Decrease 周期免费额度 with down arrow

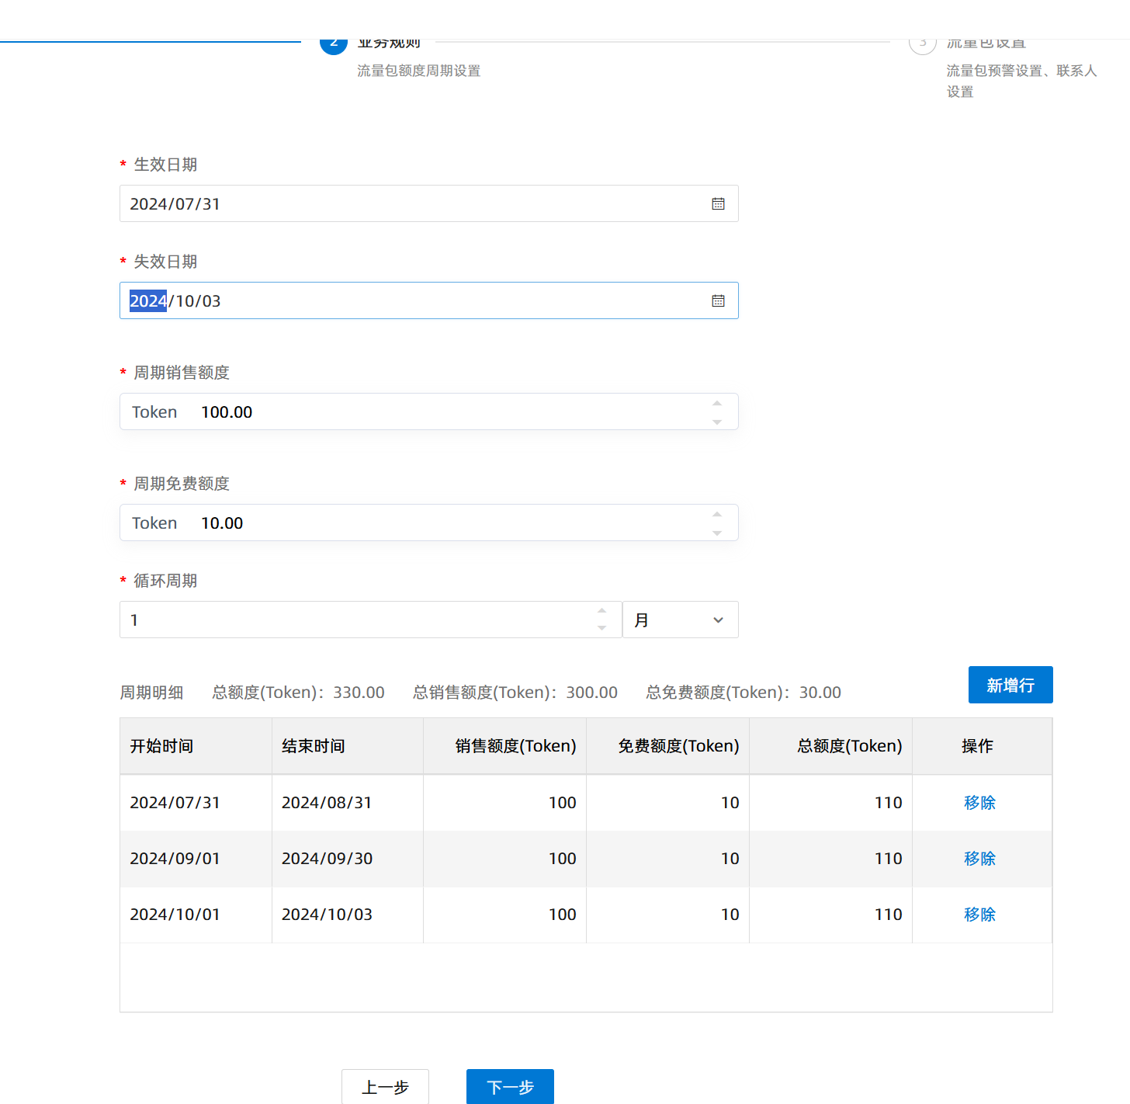[717, 533]
